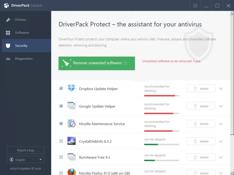Image resolution: width=234 pixels, height=175 pixels.
Task: Click the Dropbox Update Helper app icon
Action: coord(71,88)
